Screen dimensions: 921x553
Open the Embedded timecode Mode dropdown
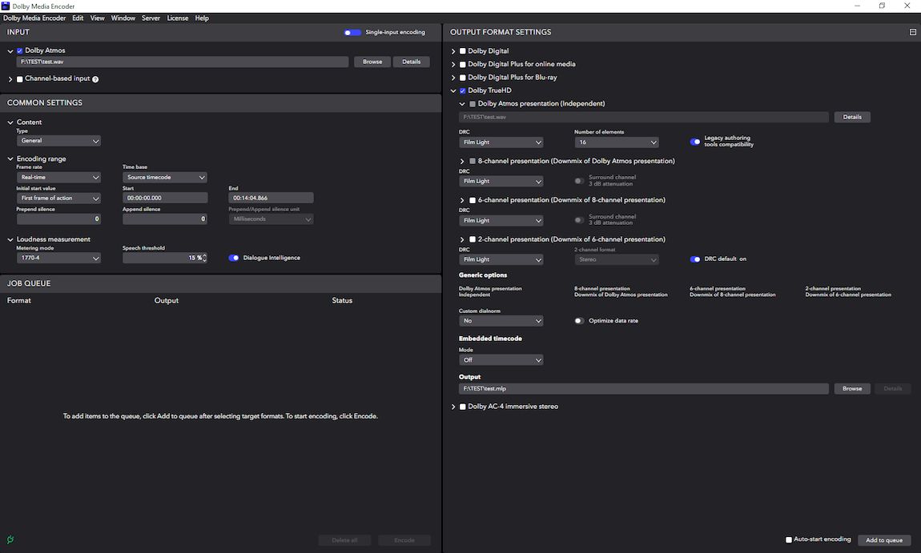pyautogui.click(x=501, y=359)
